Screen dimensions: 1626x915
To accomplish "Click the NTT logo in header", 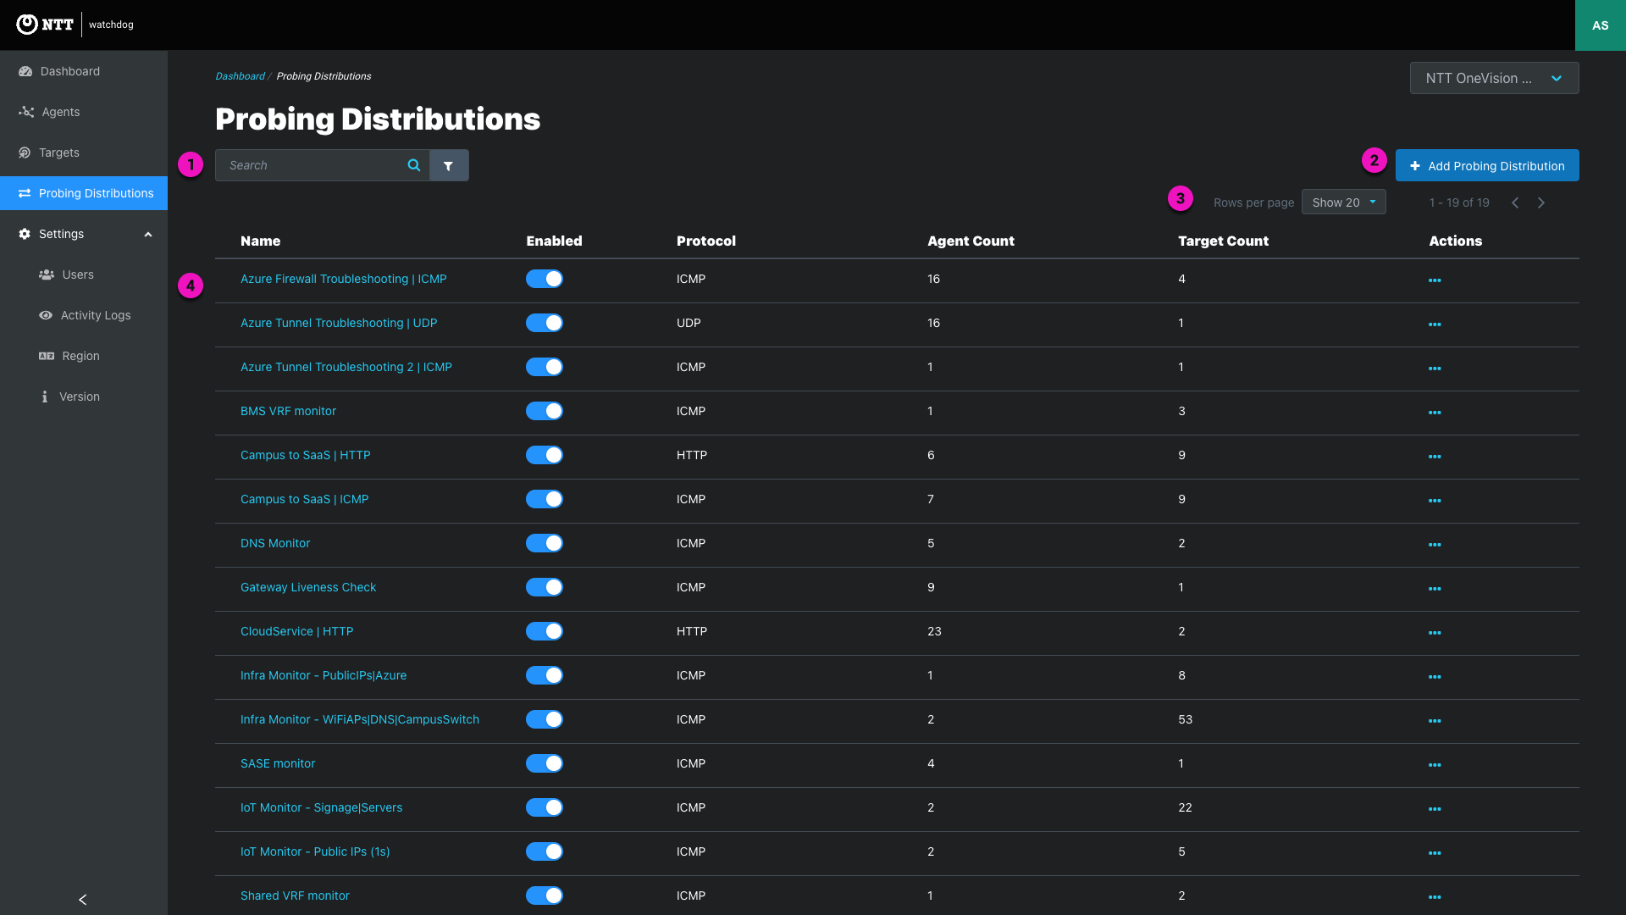I will (45, 25).
